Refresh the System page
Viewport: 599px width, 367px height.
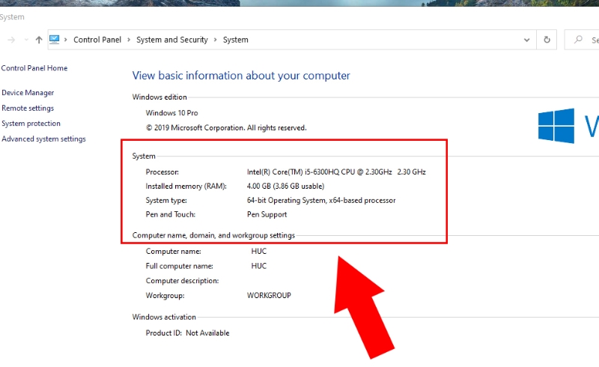coord(547,40)
